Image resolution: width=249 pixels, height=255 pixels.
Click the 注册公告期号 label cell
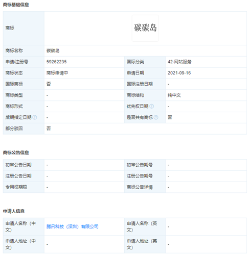click(145, 176)
